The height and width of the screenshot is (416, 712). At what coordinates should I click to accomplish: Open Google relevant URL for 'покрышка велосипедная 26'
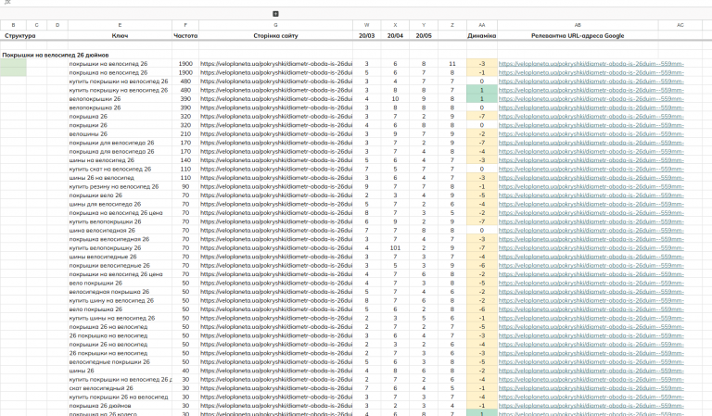tap(591, 239)
